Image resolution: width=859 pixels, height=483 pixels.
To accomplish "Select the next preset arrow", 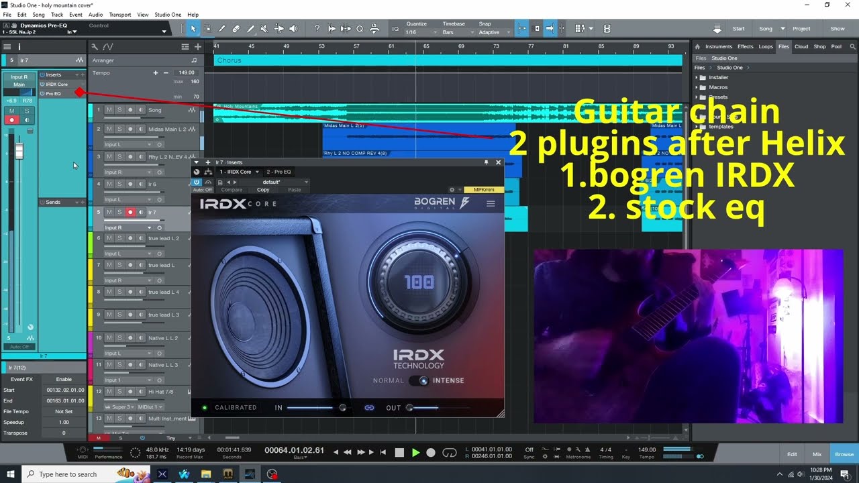I will tap(236, 182).
